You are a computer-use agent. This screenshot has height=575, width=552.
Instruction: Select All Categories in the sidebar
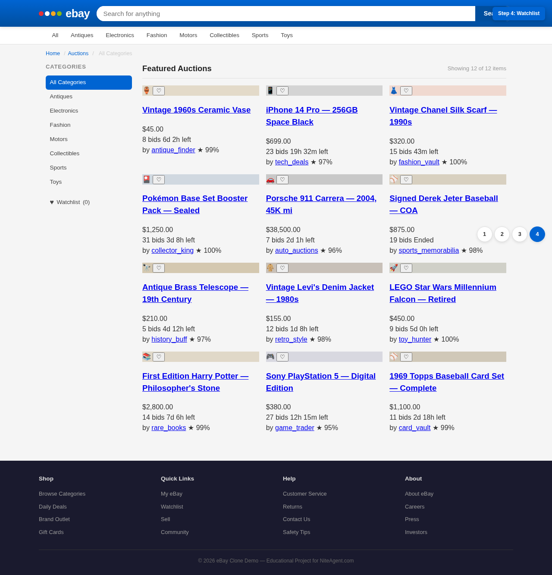click(x=89, y=82)
